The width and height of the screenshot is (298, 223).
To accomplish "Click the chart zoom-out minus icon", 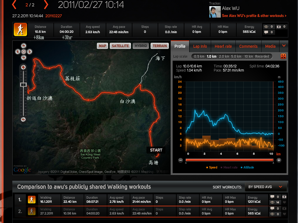I will (x=181, y=160).
